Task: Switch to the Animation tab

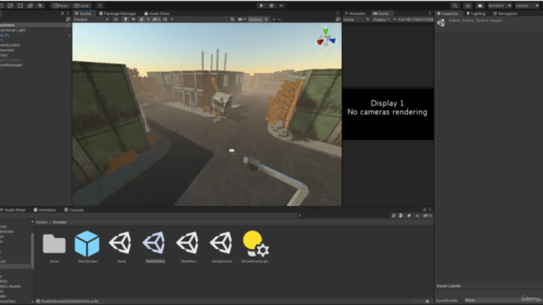Action: click(45, 210)
